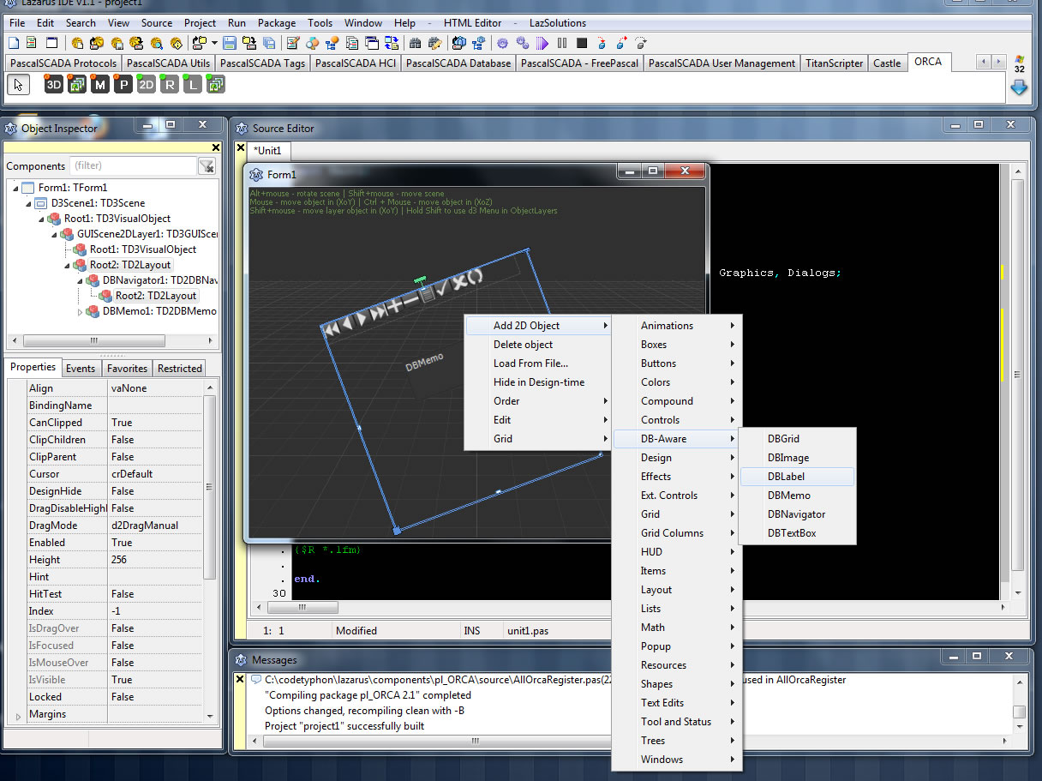1042x781 pixels.
Task: Open the Ext. Controls submenu
Action: pyautogui.click(x=676, y=496)
